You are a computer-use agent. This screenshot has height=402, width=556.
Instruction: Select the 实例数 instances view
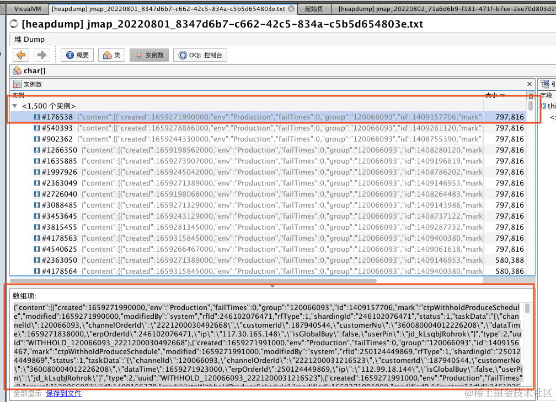pyautogui.click(x=149, y=55)
